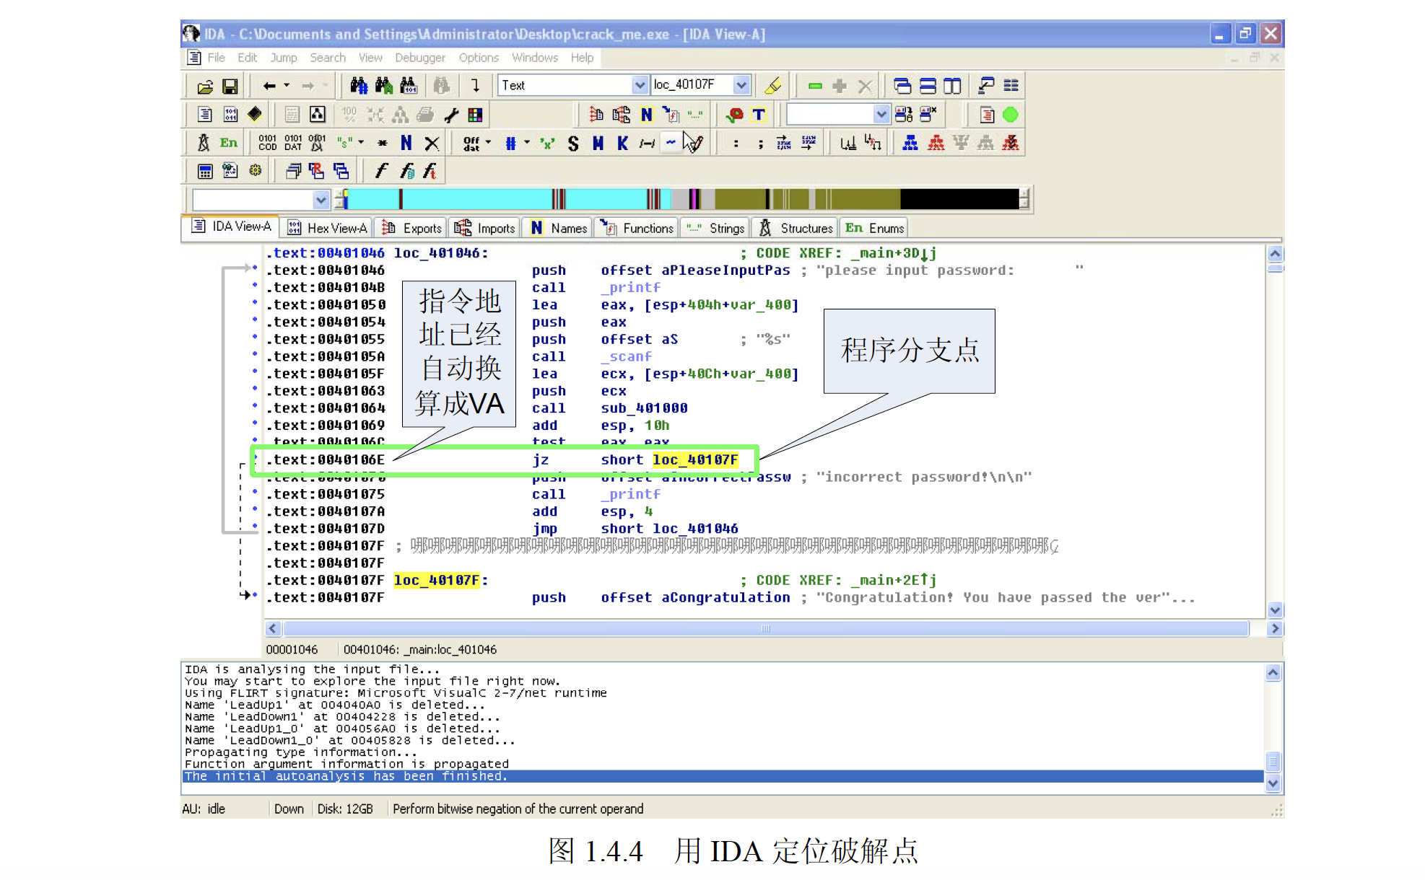Switch to the Hex View-A tab

point(328,228)
